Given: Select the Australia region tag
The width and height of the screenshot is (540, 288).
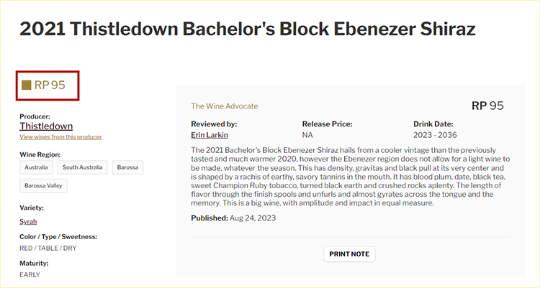Looking at the screenshot, I should 36,167.
